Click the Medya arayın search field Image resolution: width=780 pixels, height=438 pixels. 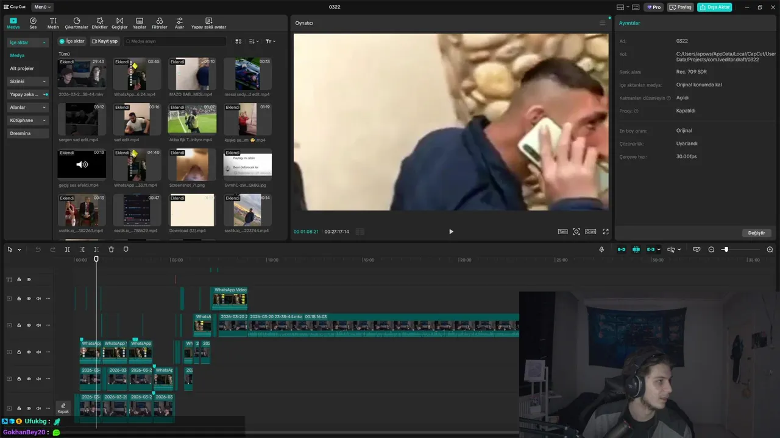click(174, 41)
